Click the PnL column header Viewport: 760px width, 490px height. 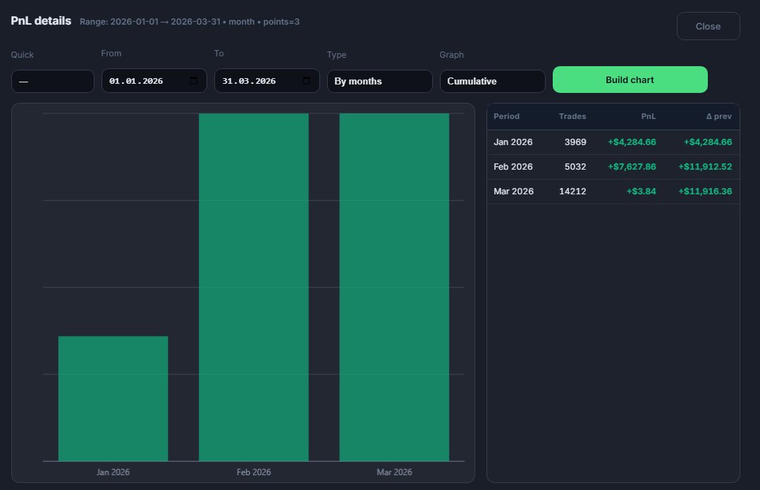[x=648, y=116]
